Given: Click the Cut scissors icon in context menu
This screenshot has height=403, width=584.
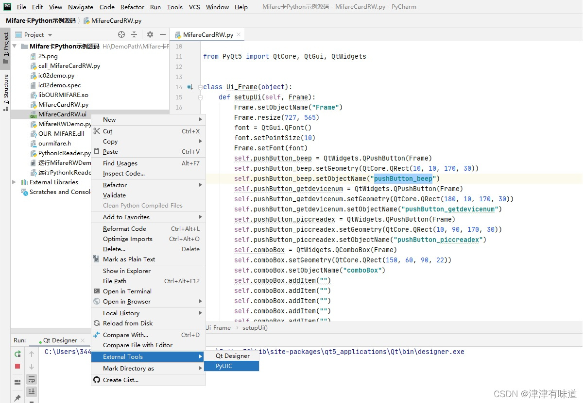Looking at the screenshot, I should point(97,131).
